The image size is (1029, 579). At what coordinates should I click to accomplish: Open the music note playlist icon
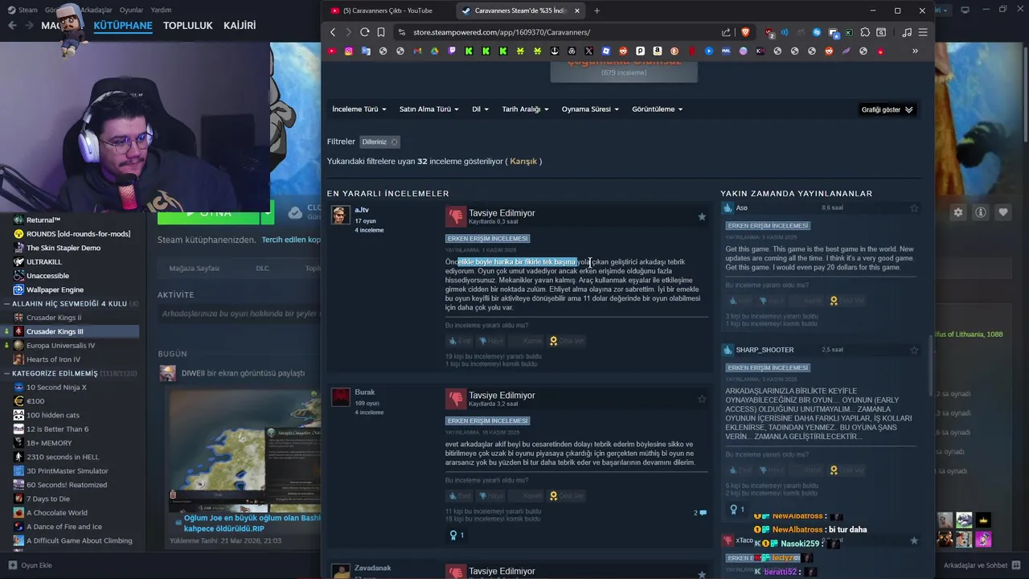[907, 32]
